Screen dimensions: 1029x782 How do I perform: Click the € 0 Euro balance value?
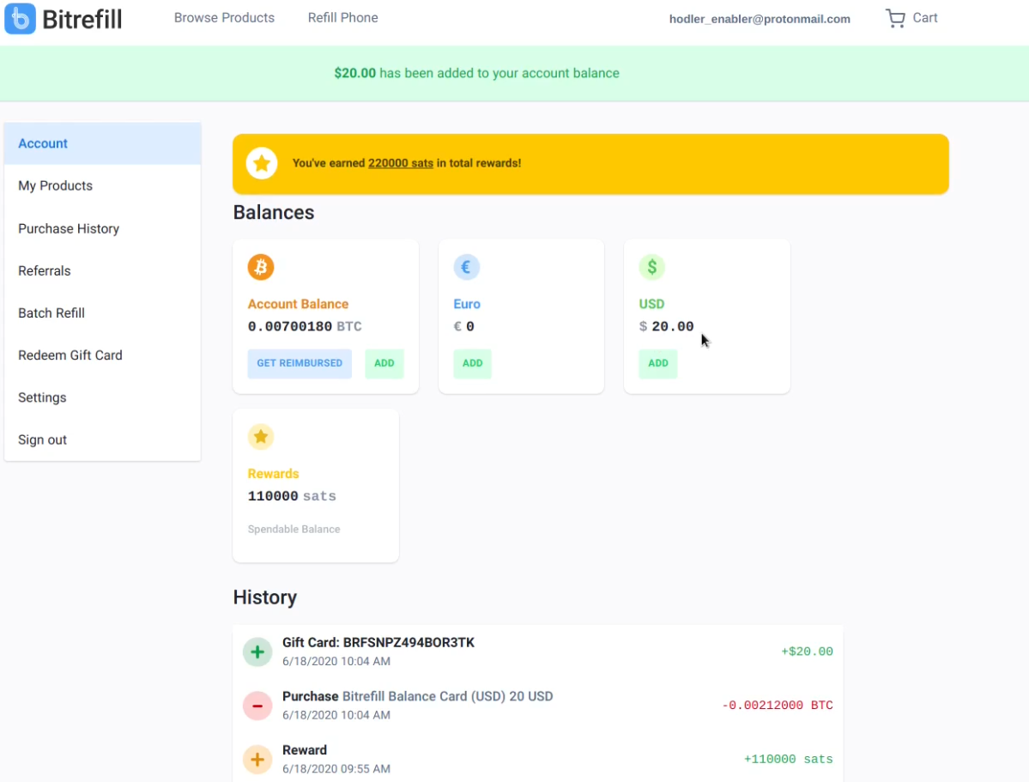click(x=464, y=326)
